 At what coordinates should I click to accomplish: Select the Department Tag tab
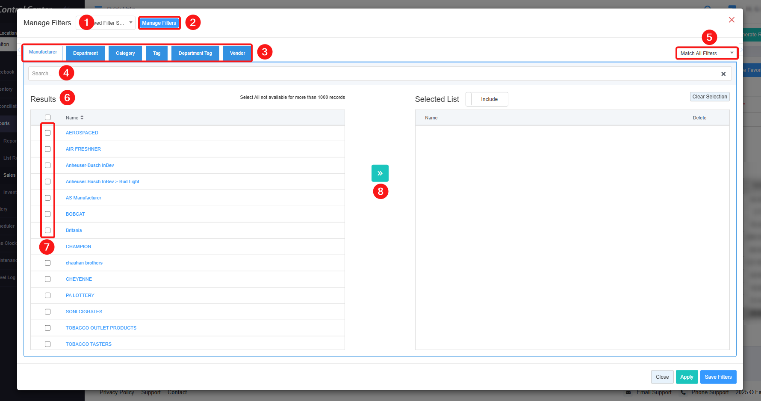[195, 53]
